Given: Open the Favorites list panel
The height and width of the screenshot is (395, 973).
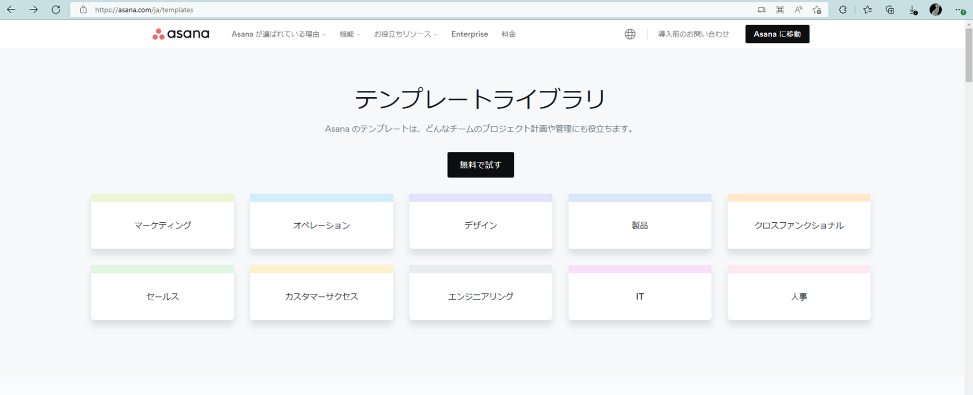Looking at the screenshot, I should tap(867, 10).
